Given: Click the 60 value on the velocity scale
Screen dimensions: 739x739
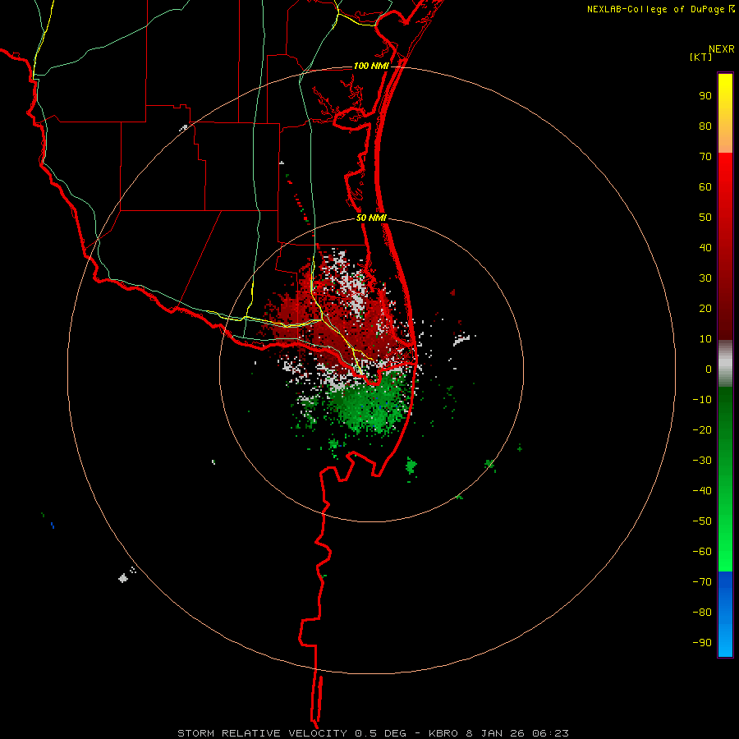Looking at the screenshot, I should pyautogui.click(x=705, y=187).
